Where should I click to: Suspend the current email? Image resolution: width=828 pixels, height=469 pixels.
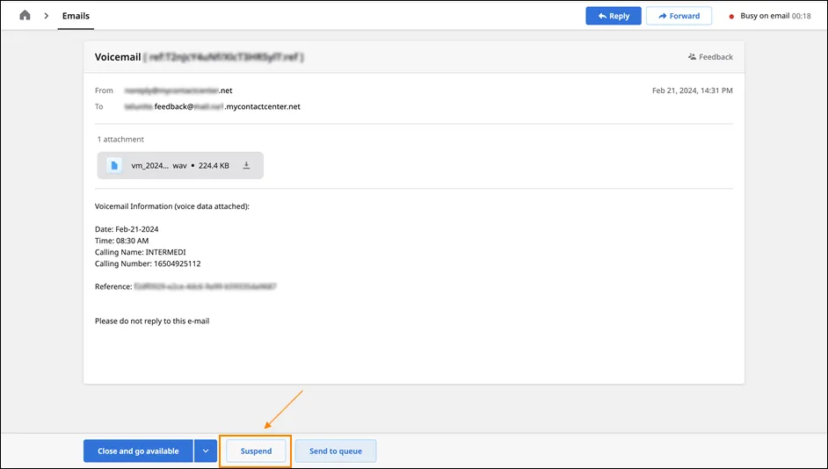256,451
